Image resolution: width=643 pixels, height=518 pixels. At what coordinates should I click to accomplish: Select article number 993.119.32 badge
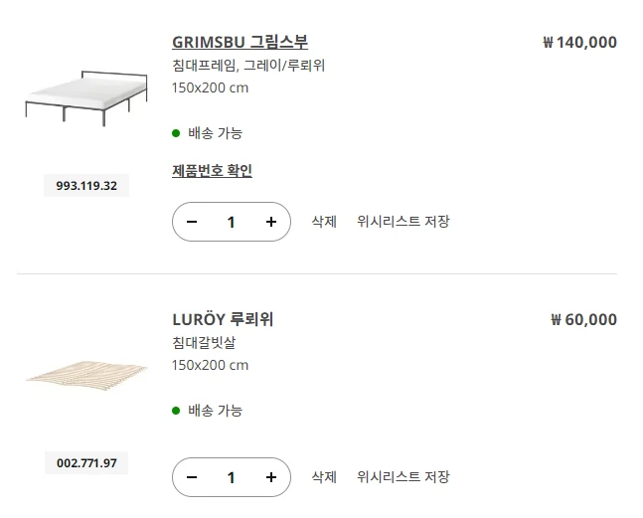coord(86,186)
